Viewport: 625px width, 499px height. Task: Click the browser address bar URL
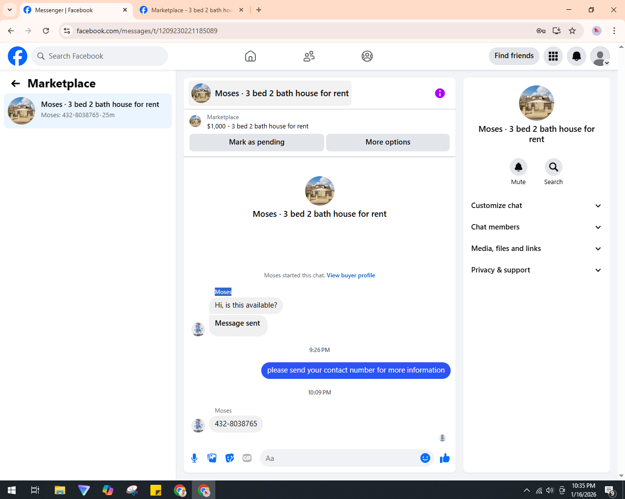pyautogui.click(x=147, y=31)
